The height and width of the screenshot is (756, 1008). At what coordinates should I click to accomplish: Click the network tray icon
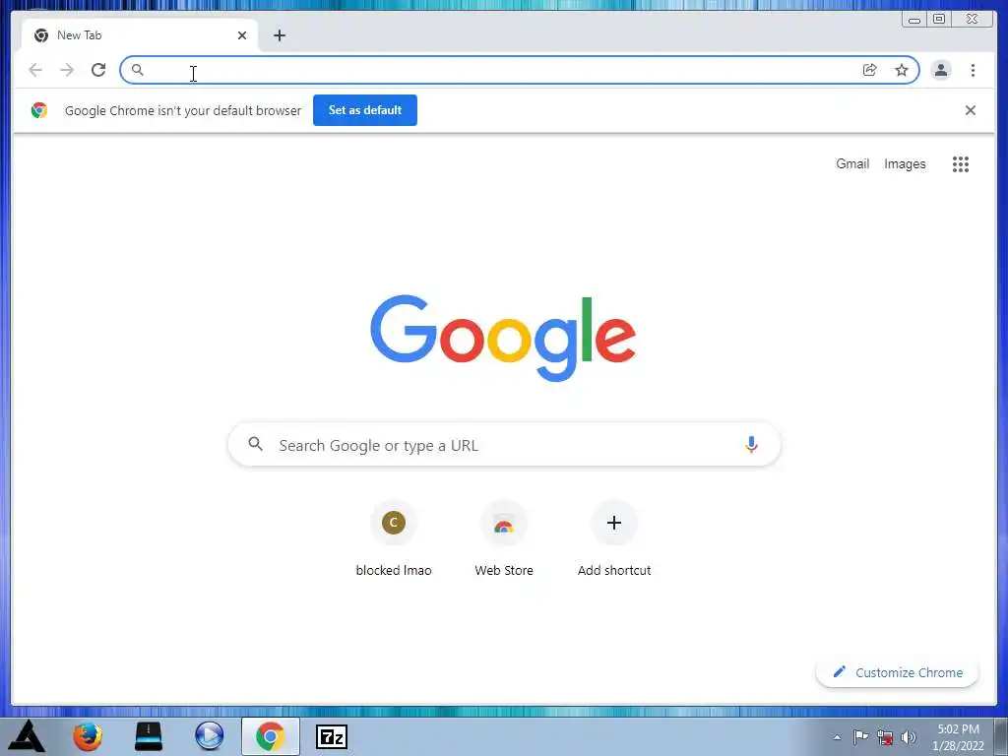(885, 737)
